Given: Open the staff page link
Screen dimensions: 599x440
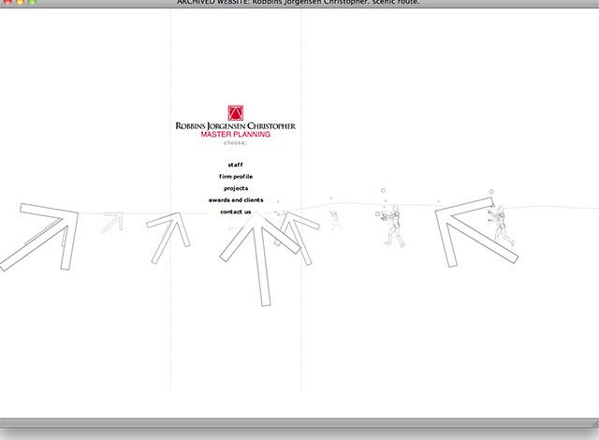Looking at the screenshot, I should tap(236, 165).
